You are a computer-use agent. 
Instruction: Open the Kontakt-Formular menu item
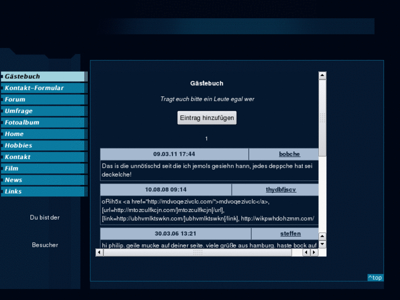click(x=44, y=88)
